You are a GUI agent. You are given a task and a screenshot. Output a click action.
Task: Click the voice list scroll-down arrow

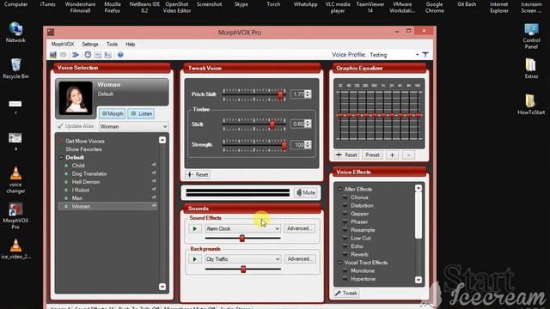click(162, 287)
